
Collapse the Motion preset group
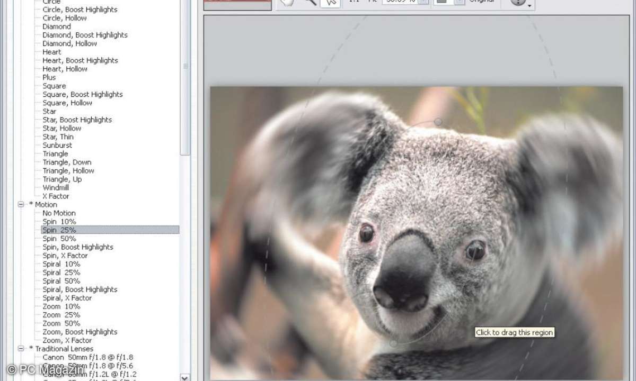21,205
